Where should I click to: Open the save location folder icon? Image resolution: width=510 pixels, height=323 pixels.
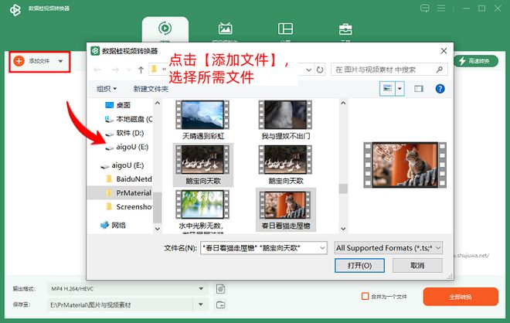coord(220,306)
